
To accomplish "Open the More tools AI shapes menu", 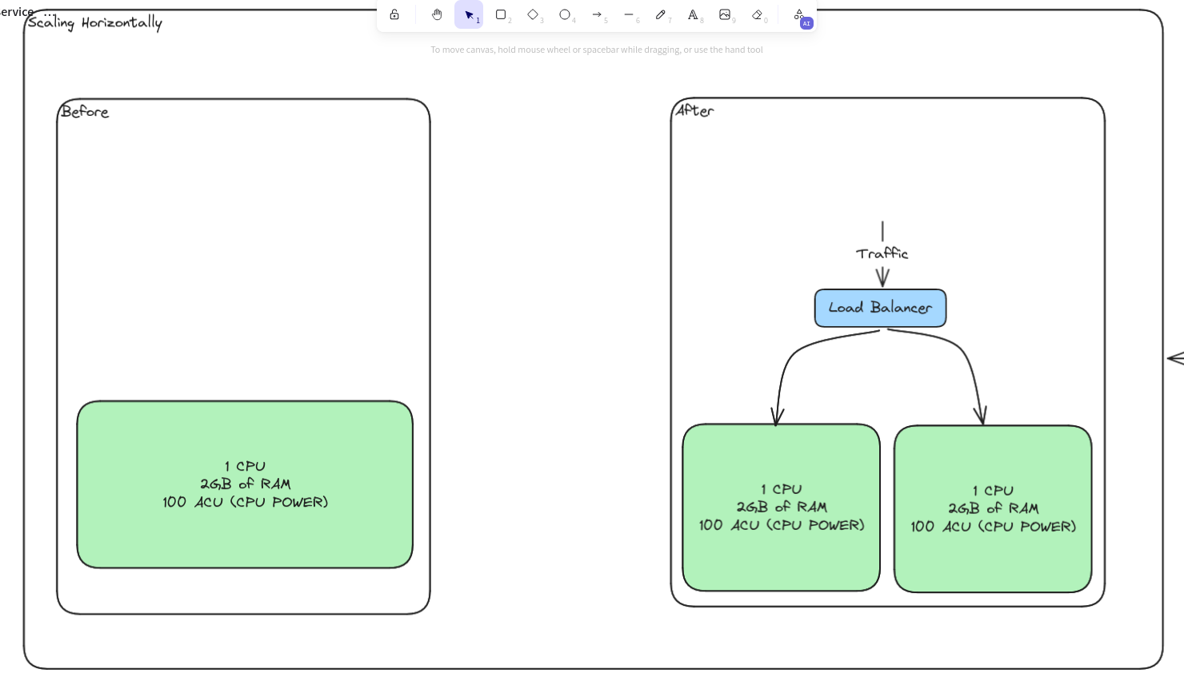I will pos(799,14).
